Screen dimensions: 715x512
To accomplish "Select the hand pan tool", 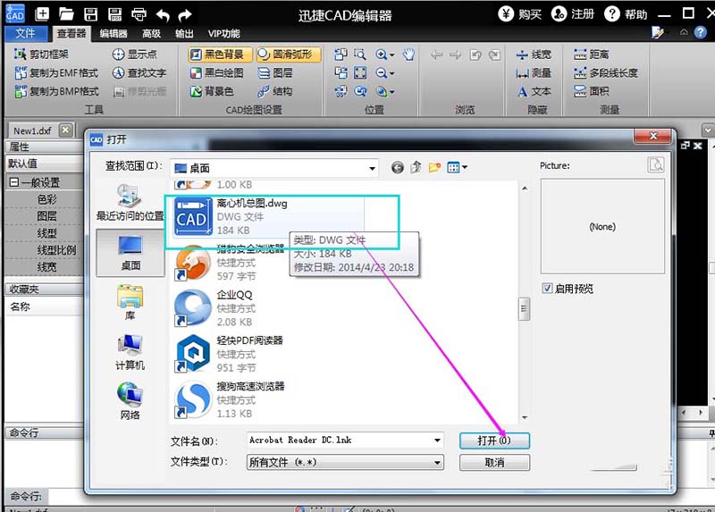I will pyautogui.click(x=408, y=55).
